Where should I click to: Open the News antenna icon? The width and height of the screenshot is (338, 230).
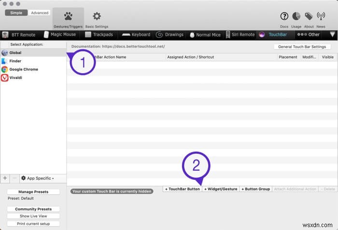(x=321, y=16)
